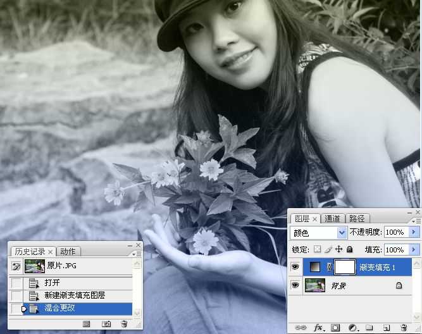This screenshot has width=422, height=334.
Task: Switch to the 动作 tab
Action: coord(68,252)
